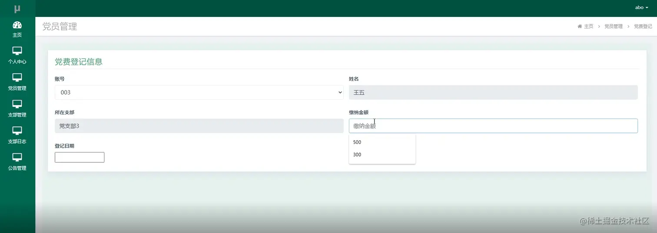This screenshot has width=657, height=233.
Task: Click the 所在支部 field label
Action: point(64,112)
